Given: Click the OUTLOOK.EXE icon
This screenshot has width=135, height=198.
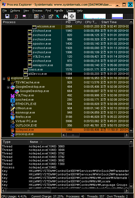Looking at the screenshot, I should (13, 126).
